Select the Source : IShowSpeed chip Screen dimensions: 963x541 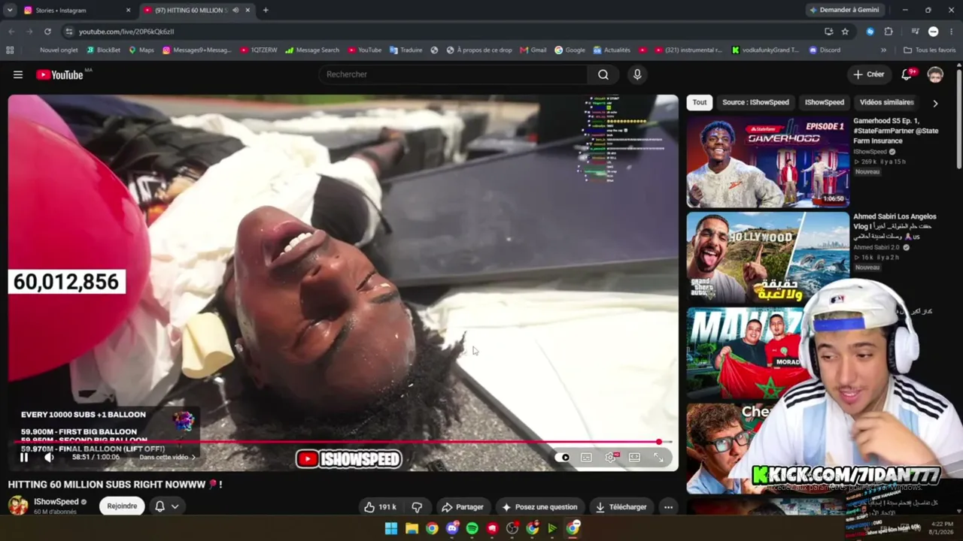pos(755,102)
